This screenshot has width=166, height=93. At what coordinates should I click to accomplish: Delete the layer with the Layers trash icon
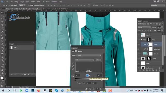pyautogui.click(x=160, y=70)
